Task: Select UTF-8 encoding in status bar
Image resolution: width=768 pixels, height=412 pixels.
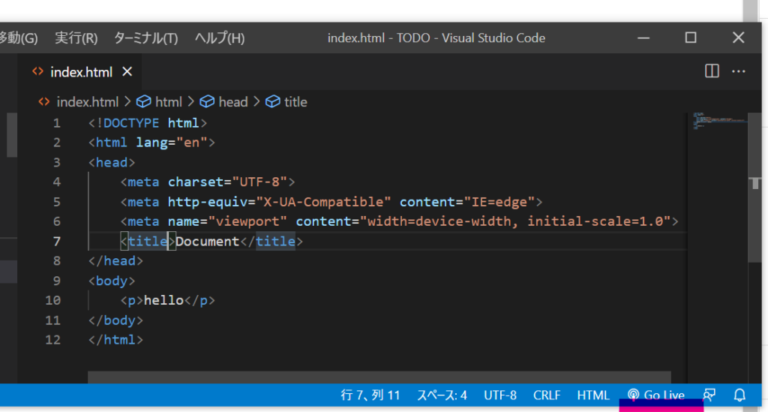Action: (x=500, y=395)
